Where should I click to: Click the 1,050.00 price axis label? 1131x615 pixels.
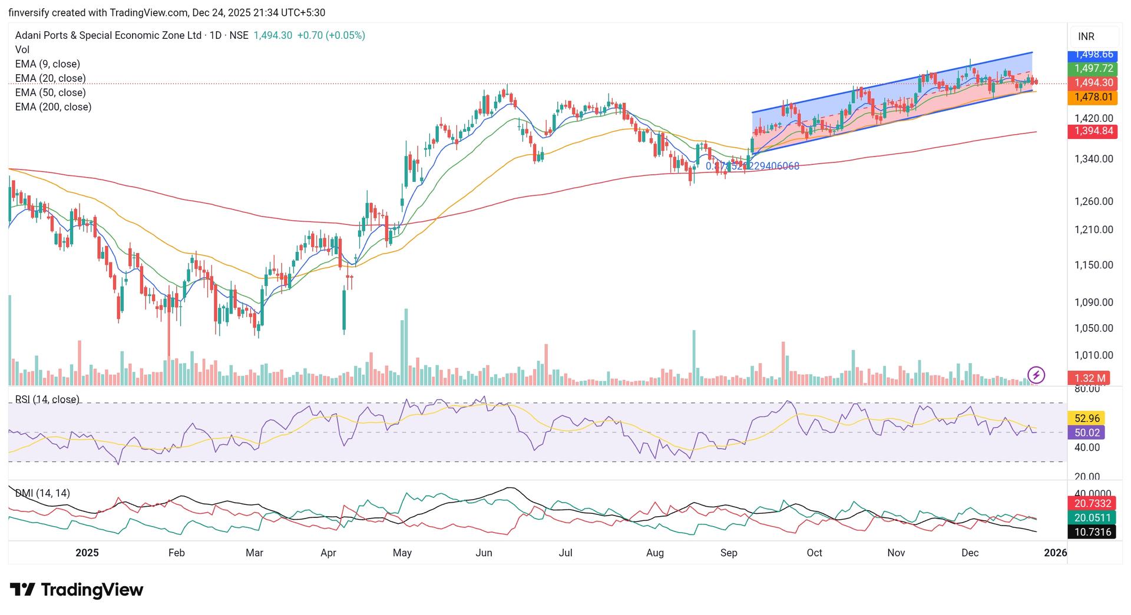pos(1094,328)
